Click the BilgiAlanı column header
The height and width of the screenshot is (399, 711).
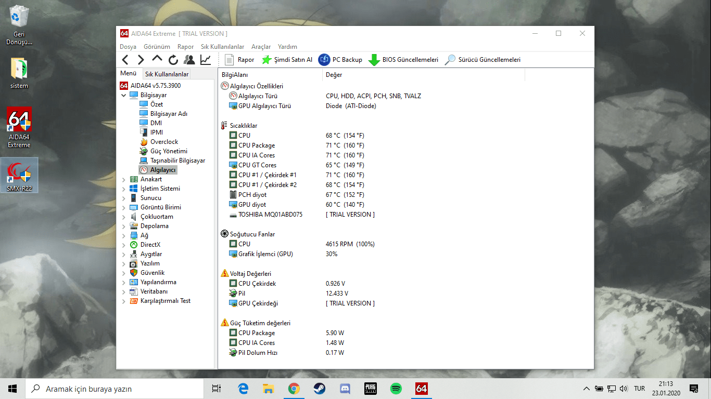tap(270, 75)
